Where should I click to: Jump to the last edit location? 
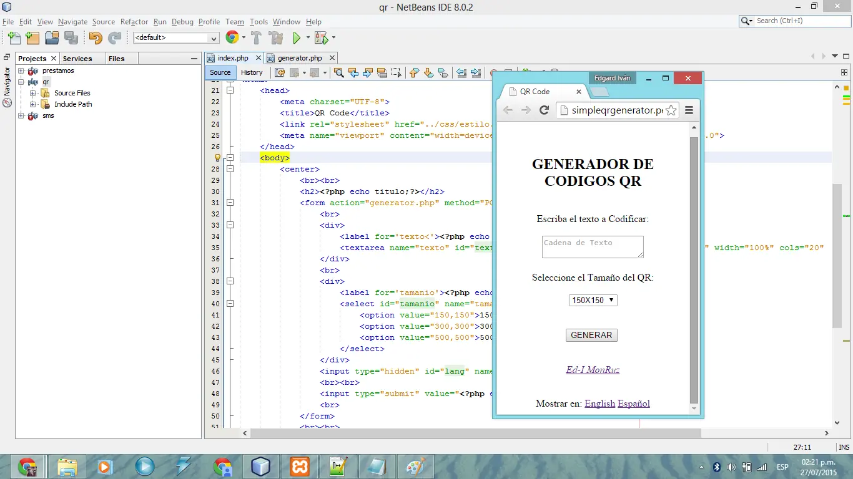279,72
